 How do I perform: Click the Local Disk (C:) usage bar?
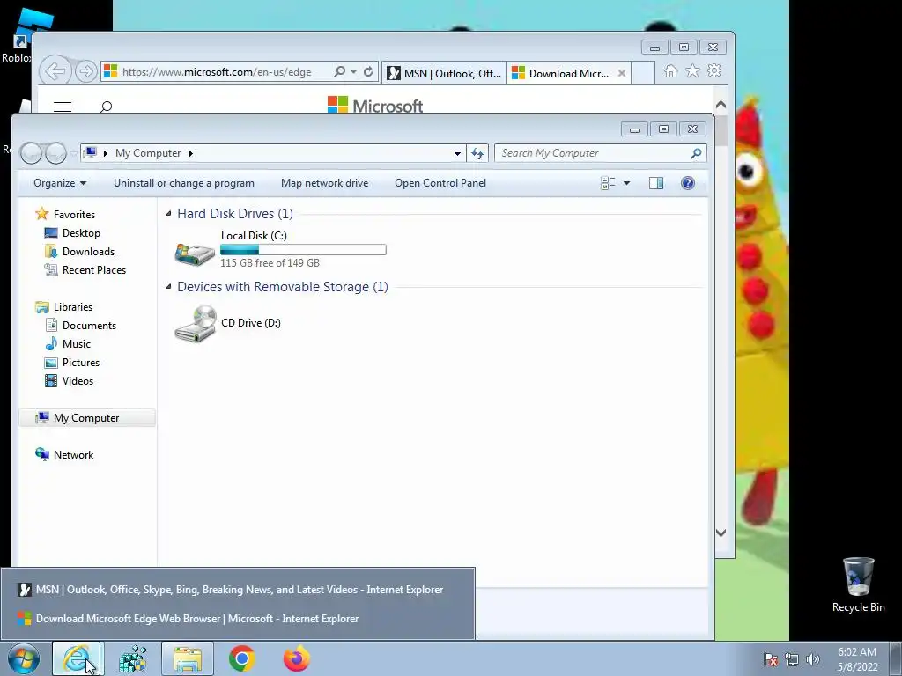click(x=303, y=249)
